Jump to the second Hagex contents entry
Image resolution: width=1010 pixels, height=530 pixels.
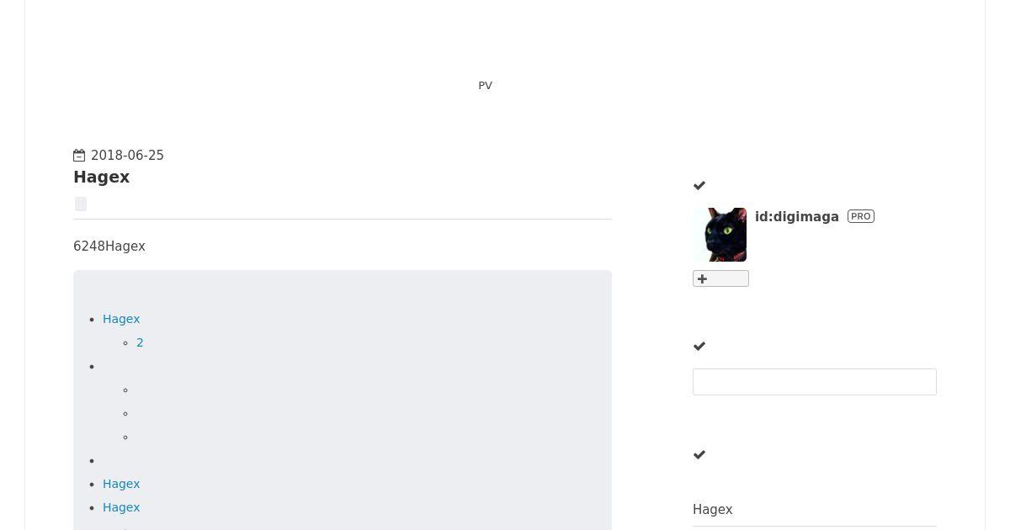[x=121, y=484]
